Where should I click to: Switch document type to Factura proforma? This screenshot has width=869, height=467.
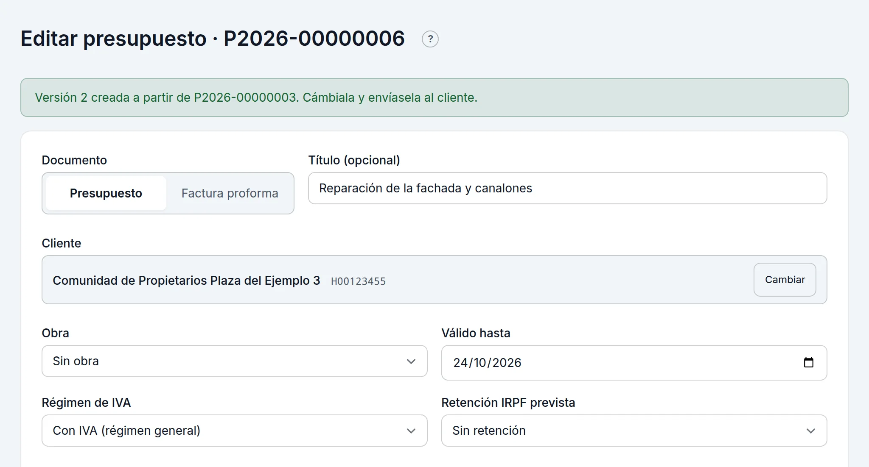tap(230, 193)
